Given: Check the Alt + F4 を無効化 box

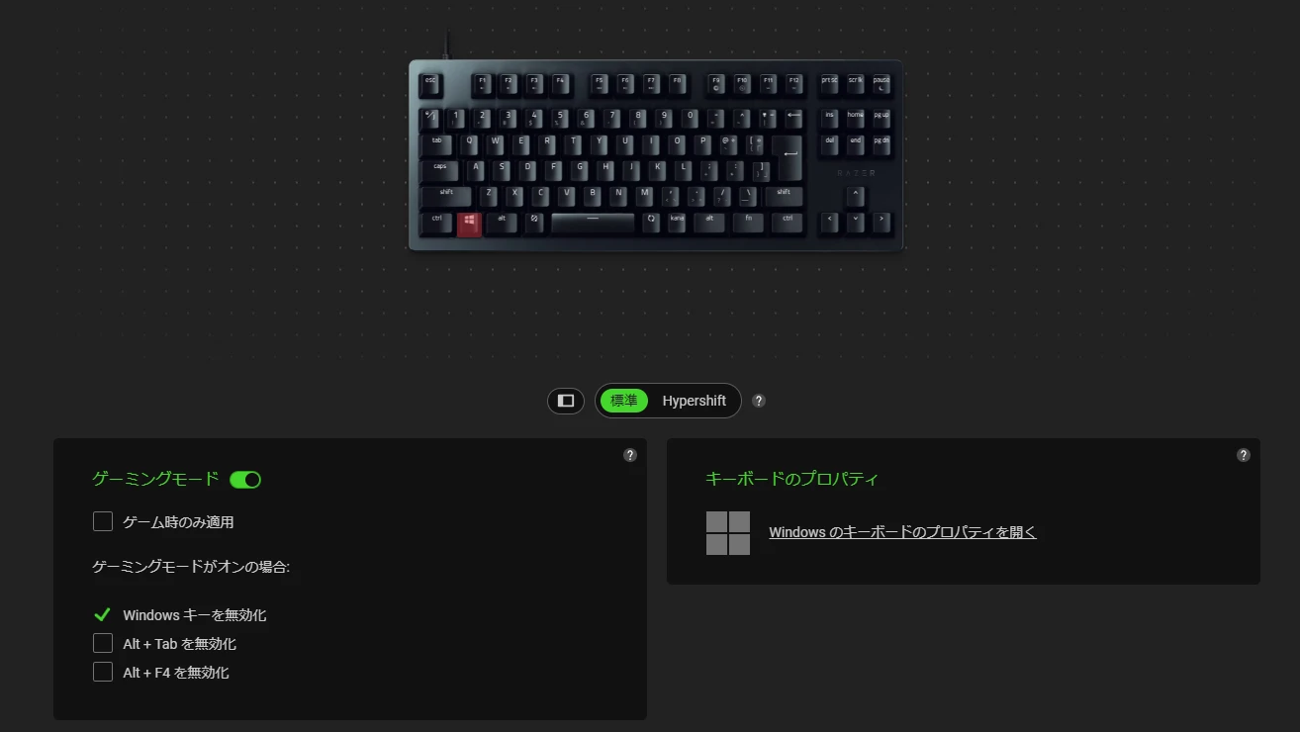Looking at the screenshot, I should (103, 672).
